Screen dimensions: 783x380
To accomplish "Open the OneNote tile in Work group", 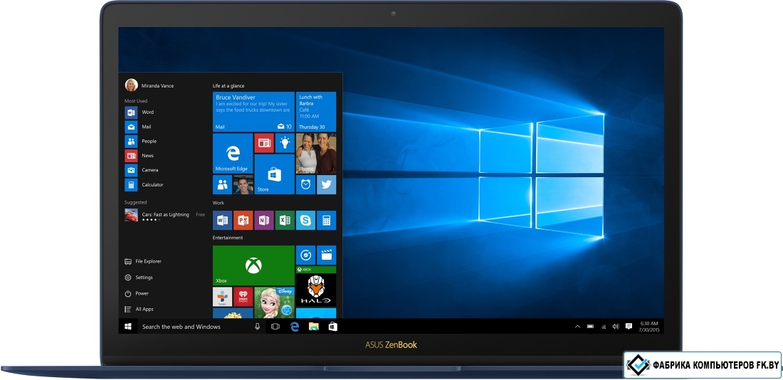I will click(263, 220).
